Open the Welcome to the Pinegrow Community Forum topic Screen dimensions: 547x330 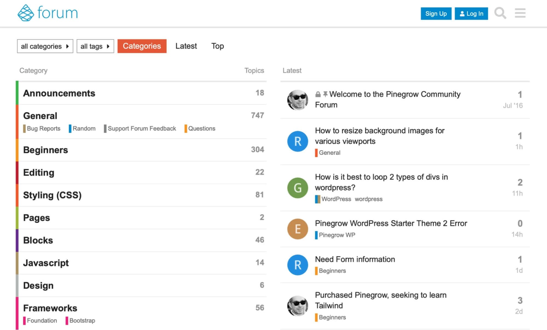click(x=388, y=99)
